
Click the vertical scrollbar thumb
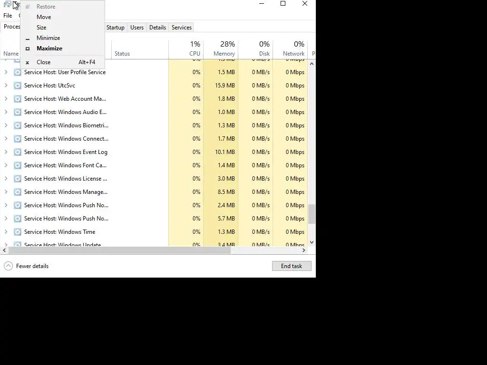(x=312, y=214)
